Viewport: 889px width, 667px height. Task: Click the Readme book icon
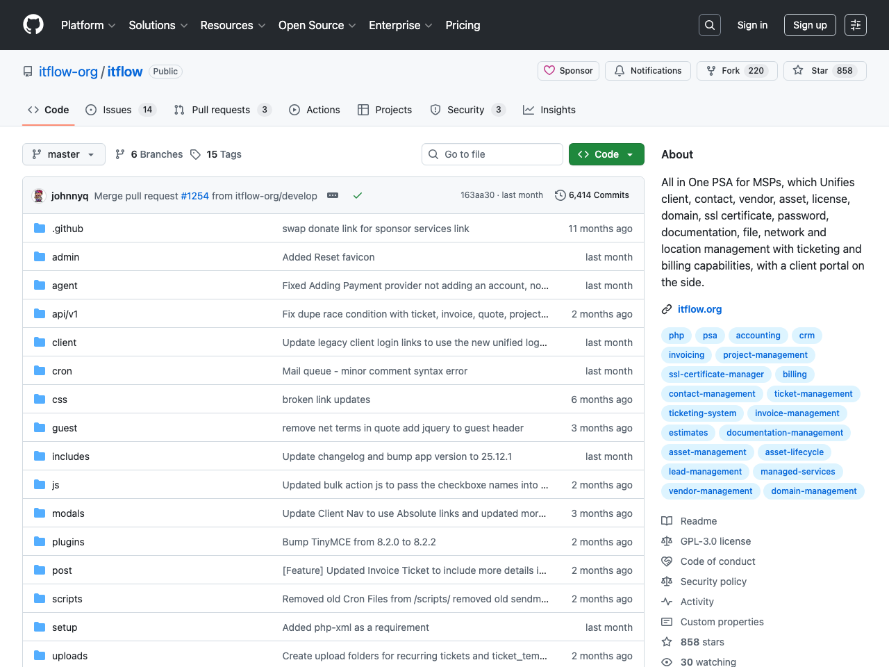point(667,521)
